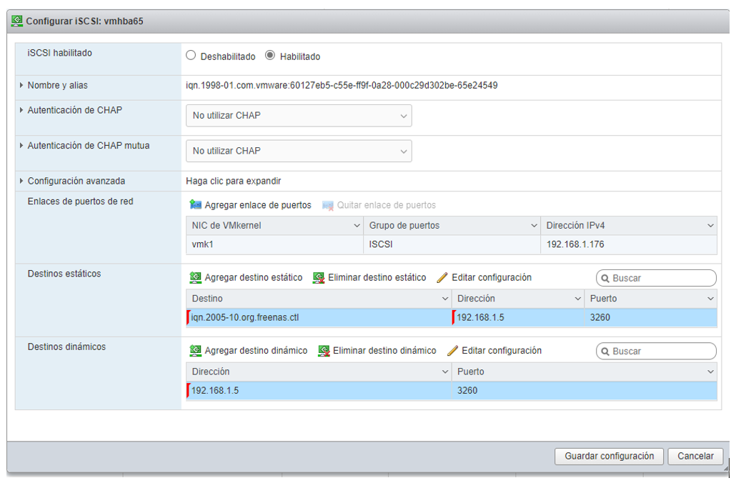
Task: Focus the static targets Buscar field
Action: (656, 278)
